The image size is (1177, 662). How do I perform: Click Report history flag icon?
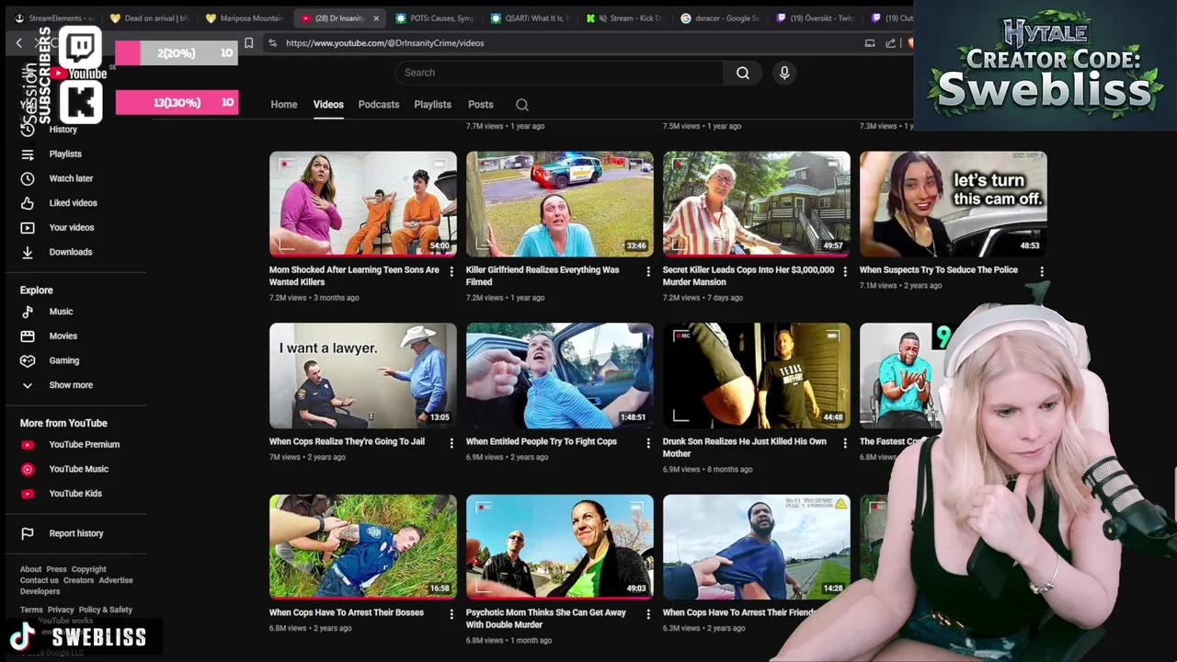pyautogui.click(x=28, y=533)
